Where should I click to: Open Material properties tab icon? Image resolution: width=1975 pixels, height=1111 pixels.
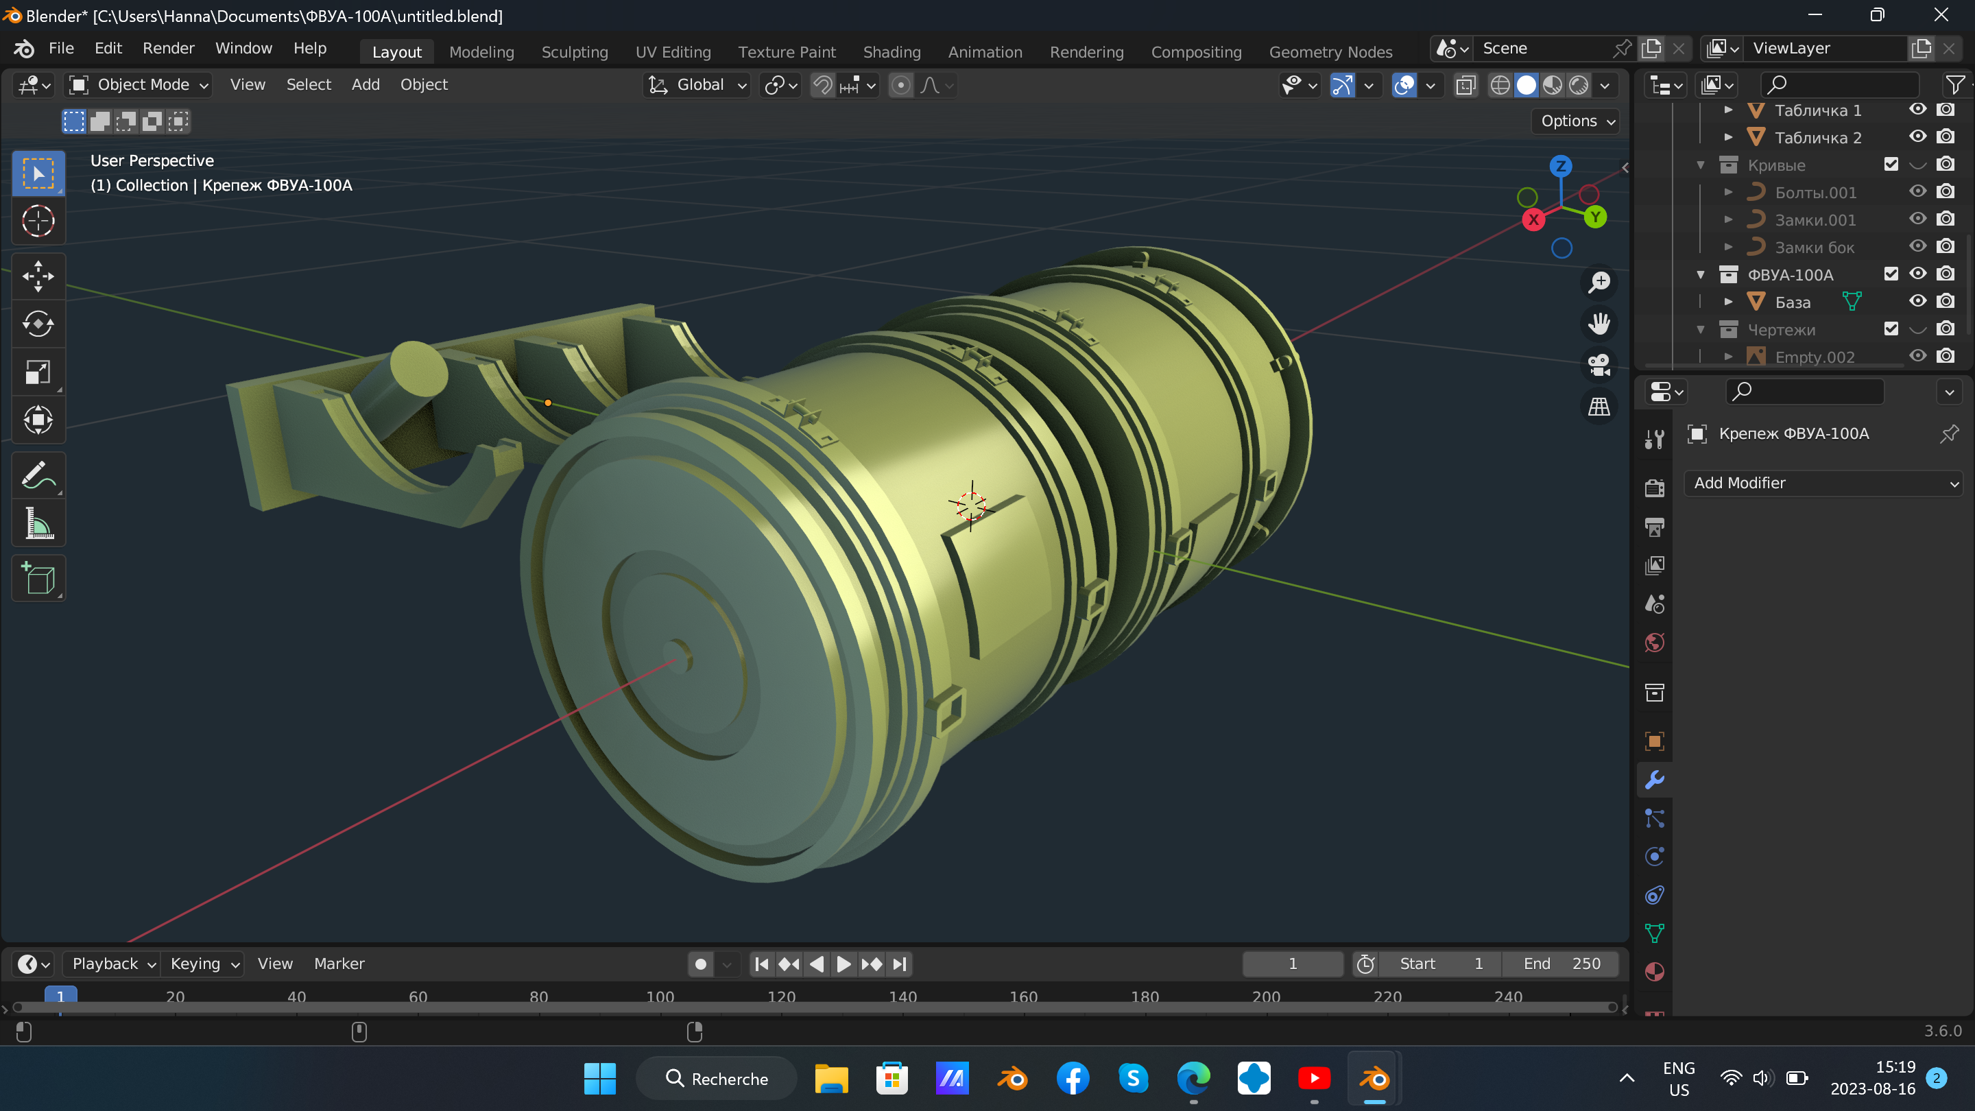[1655, 972]
